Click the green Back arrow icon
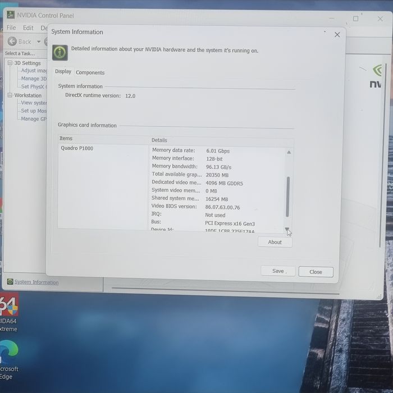 pyautogui.click(x=12, y=41)
